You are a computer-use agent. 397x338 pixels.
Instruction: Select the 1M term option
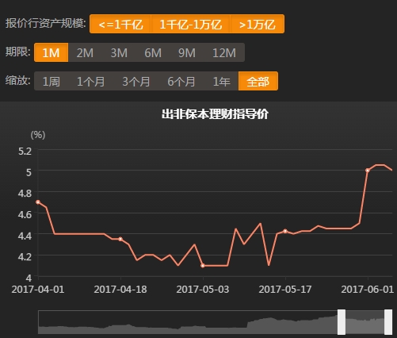51,52
